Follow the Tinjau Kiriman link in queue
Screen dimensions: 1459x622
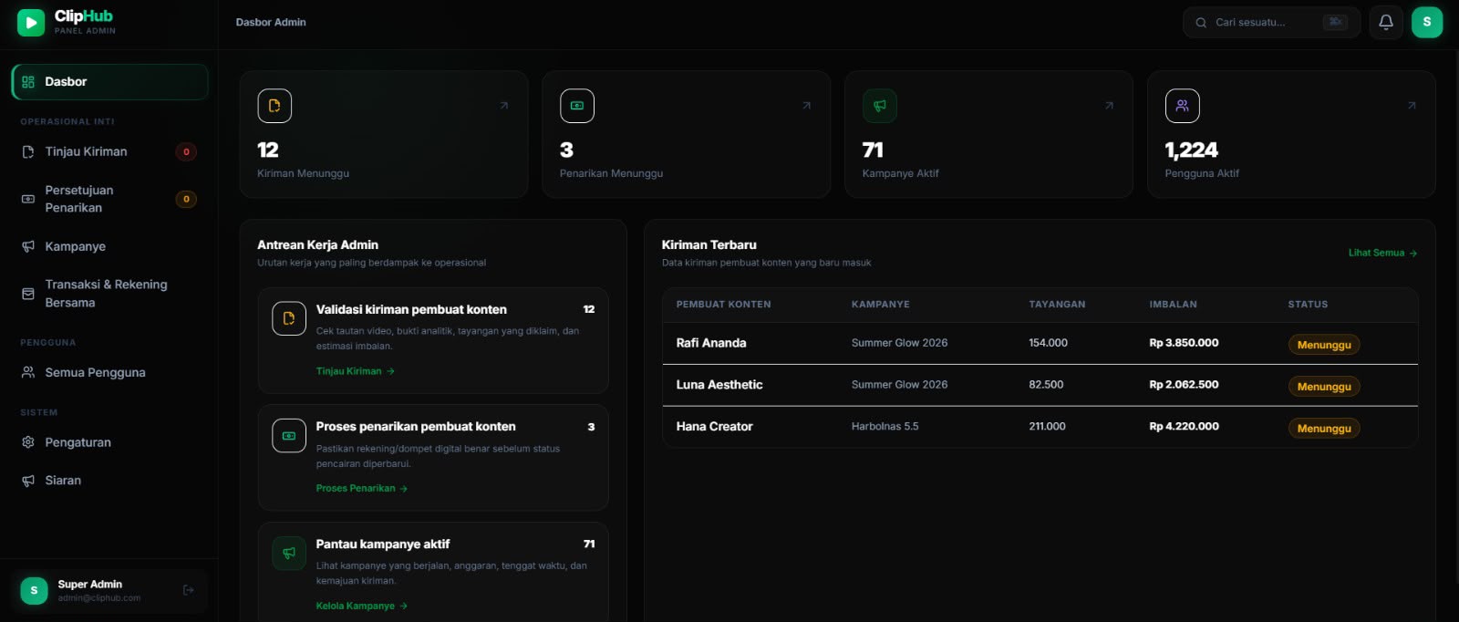[x=356, y=371]
